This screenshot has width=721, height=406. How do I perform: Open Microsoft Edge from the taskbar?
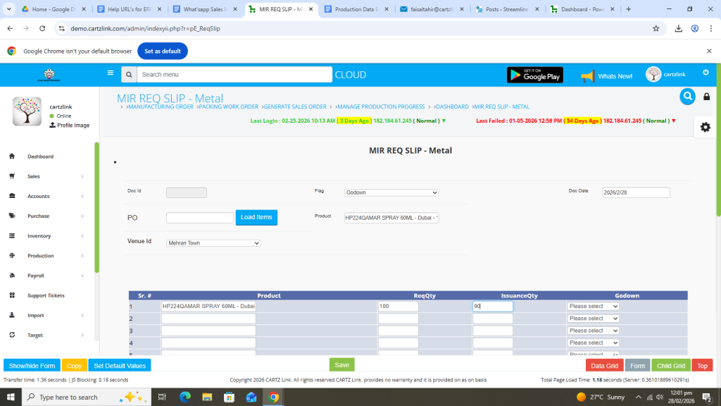click(185, 397)
